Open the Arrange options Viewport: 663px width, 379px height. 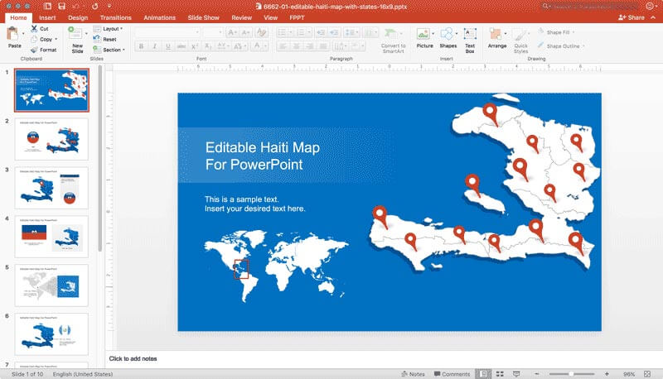click(x=496, y=39)
